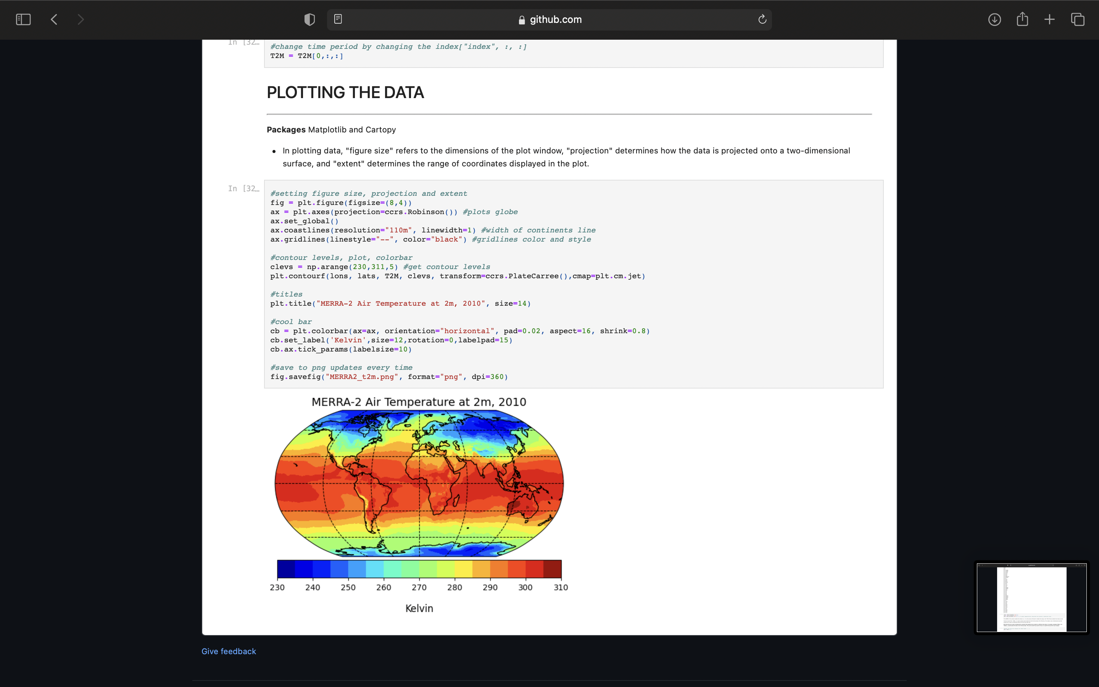Show the downloads list

click(994, 19)
